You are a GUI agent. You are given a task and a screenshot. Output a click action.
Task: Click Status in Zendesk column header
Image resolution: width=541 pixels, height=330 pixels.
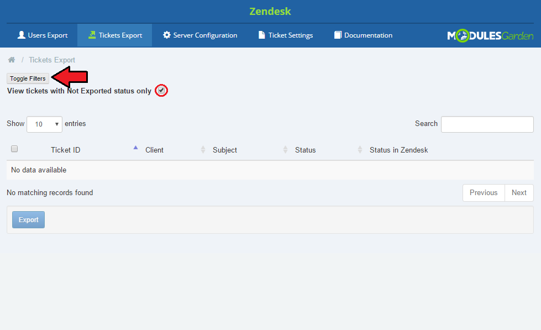tap(398, 150)
